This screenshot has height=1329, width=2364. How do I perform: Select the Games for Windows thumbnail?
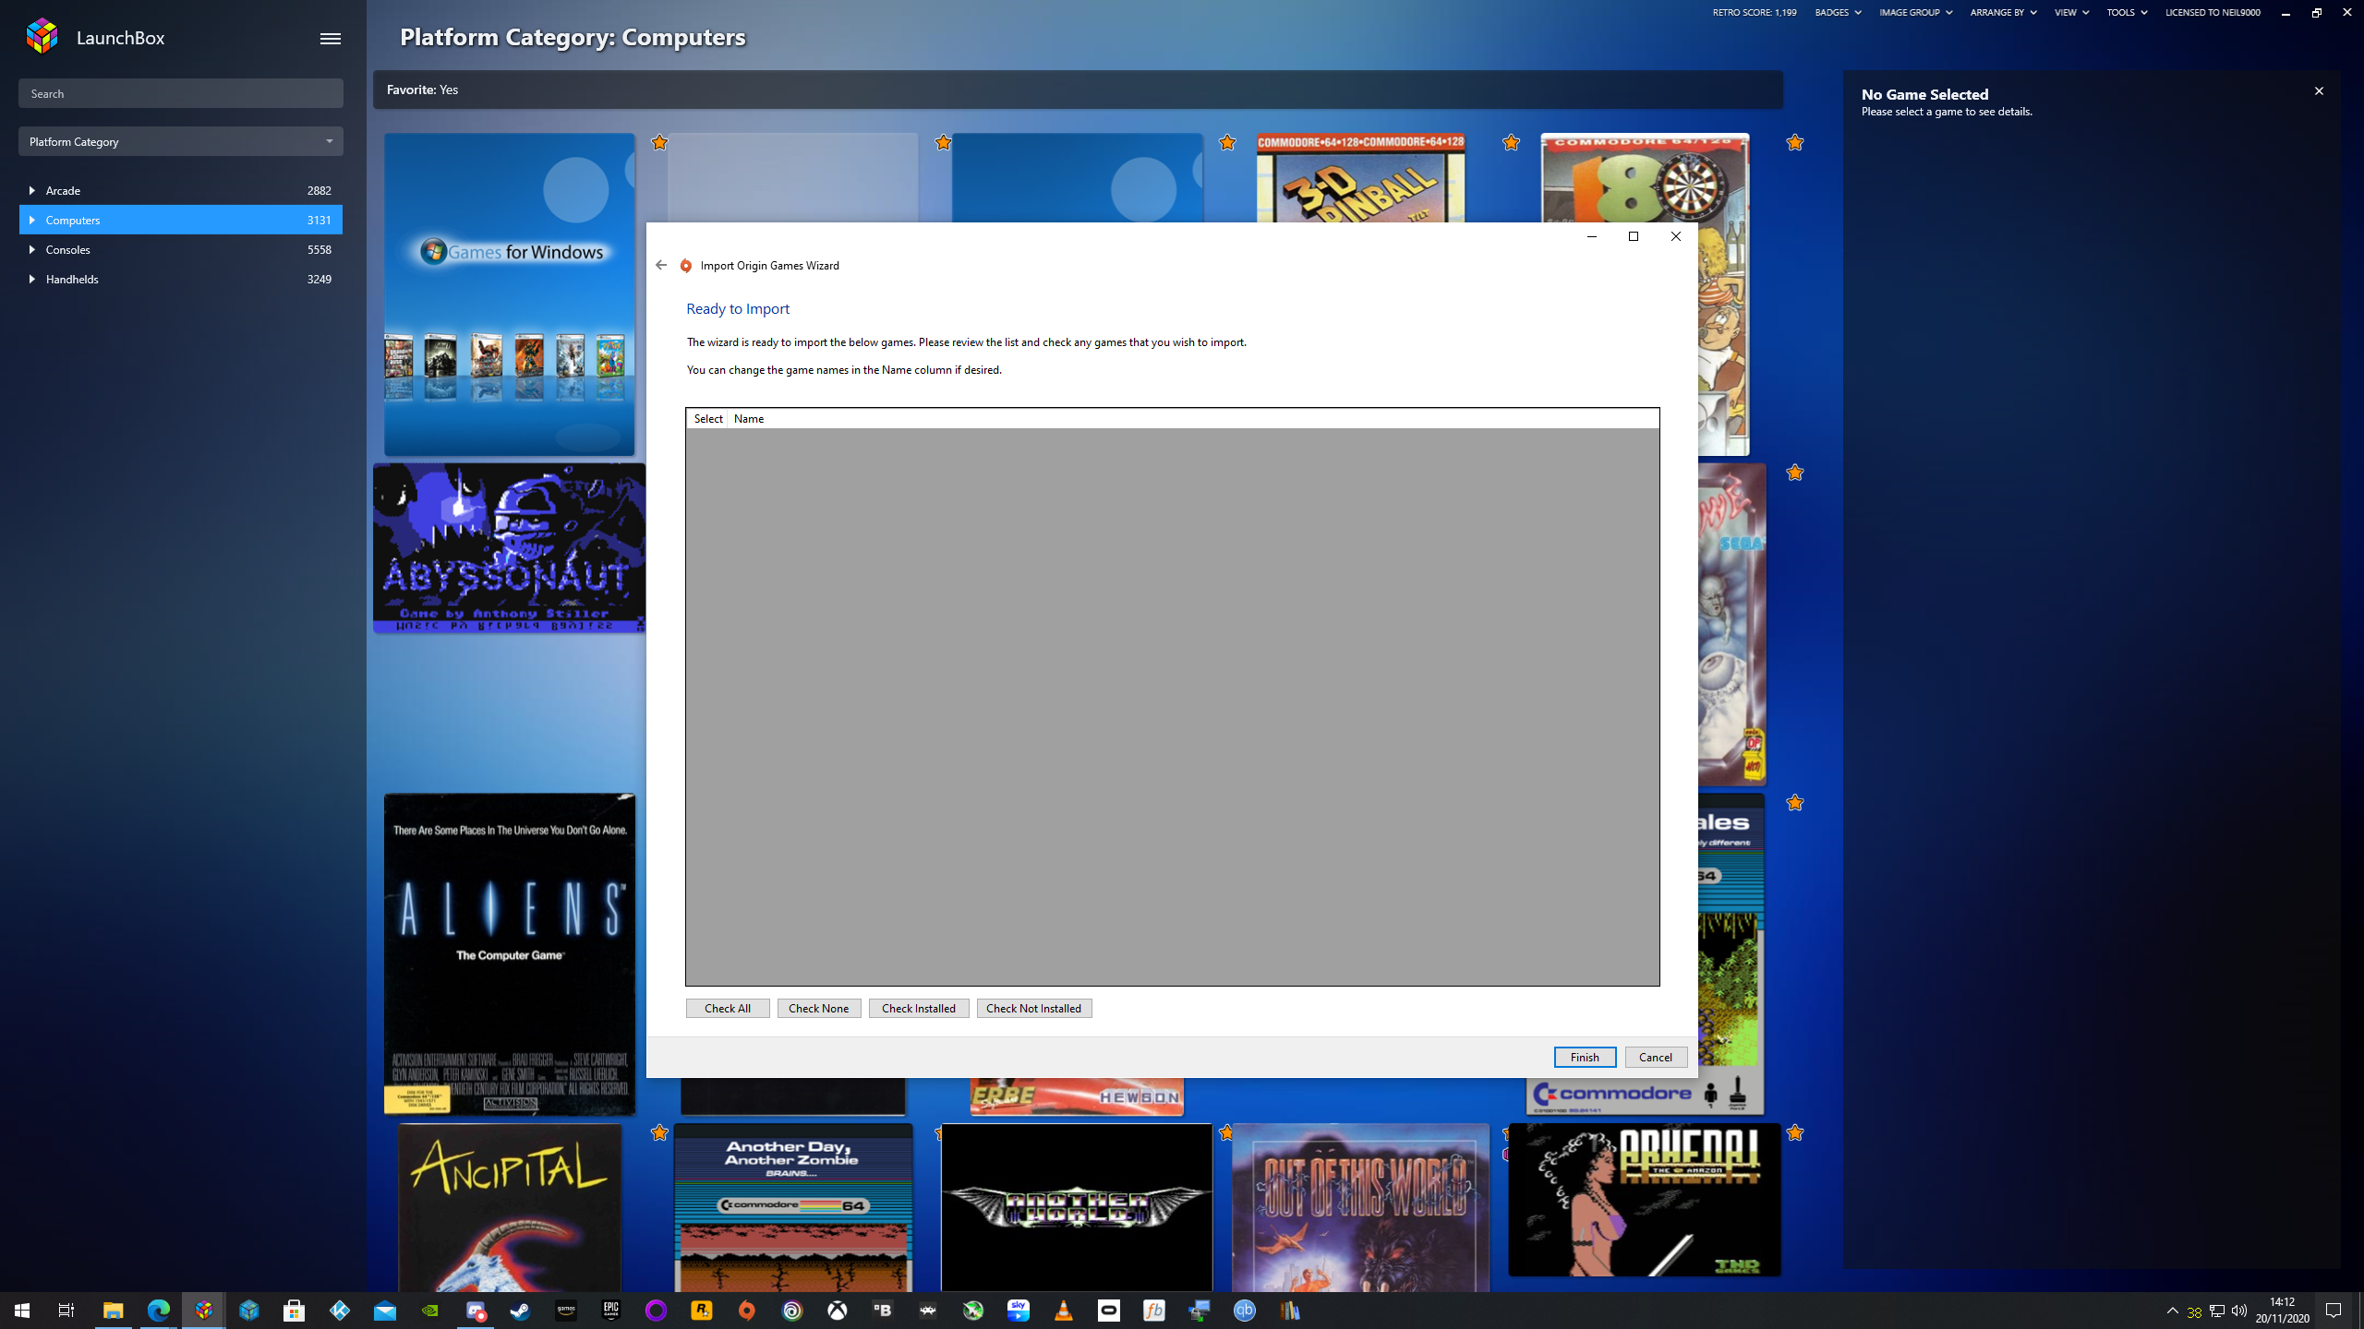click(x=510, y=294)
